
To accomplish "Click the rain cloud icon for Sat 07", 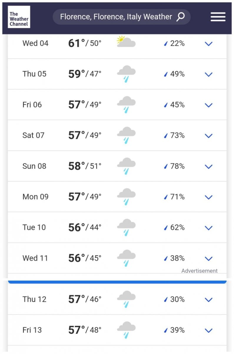I will [126, 135].
